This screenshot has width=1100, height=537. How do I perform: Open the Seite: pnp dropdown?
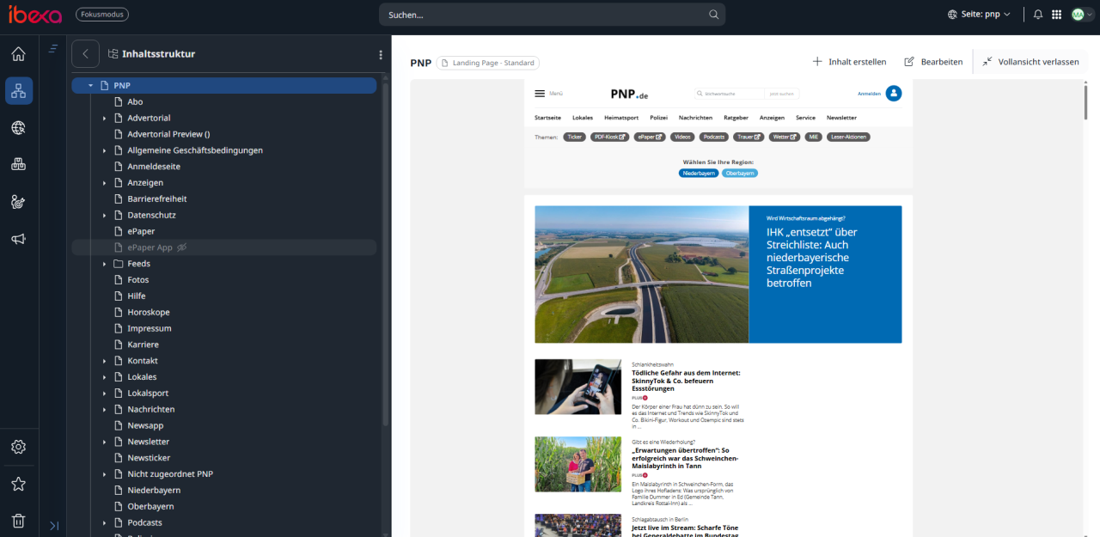point(979,15)
